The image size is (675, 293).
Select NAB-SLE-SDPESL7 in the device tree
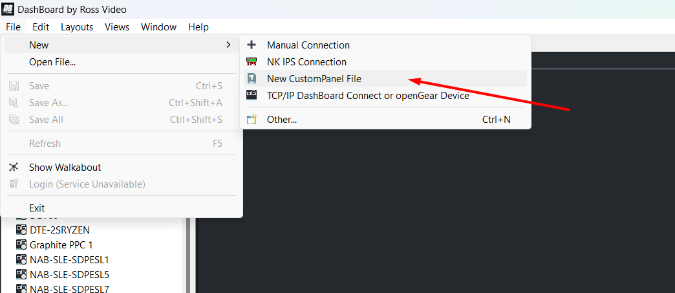(69, 288)
